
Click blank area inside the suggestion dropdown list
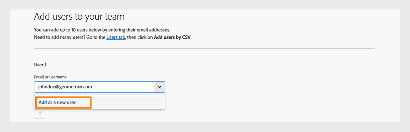pyautogui.click(x=128, y=102)
